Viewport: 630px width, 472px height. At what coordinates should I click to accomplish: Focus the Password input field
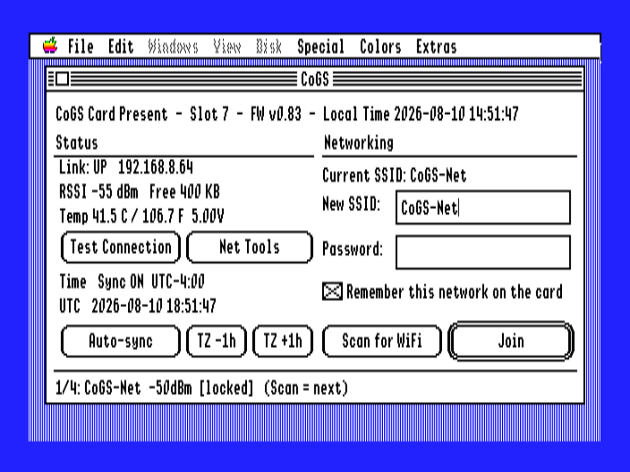(483, 253)
